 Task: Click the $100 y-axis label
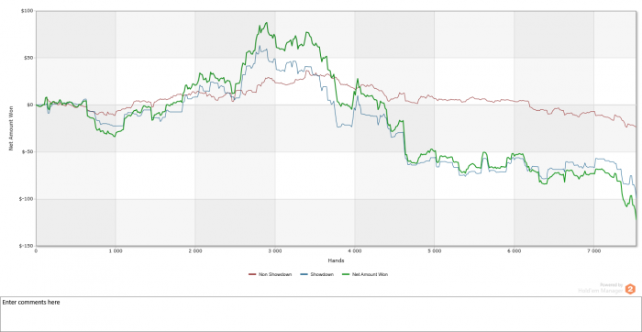[x=27, y=11]
